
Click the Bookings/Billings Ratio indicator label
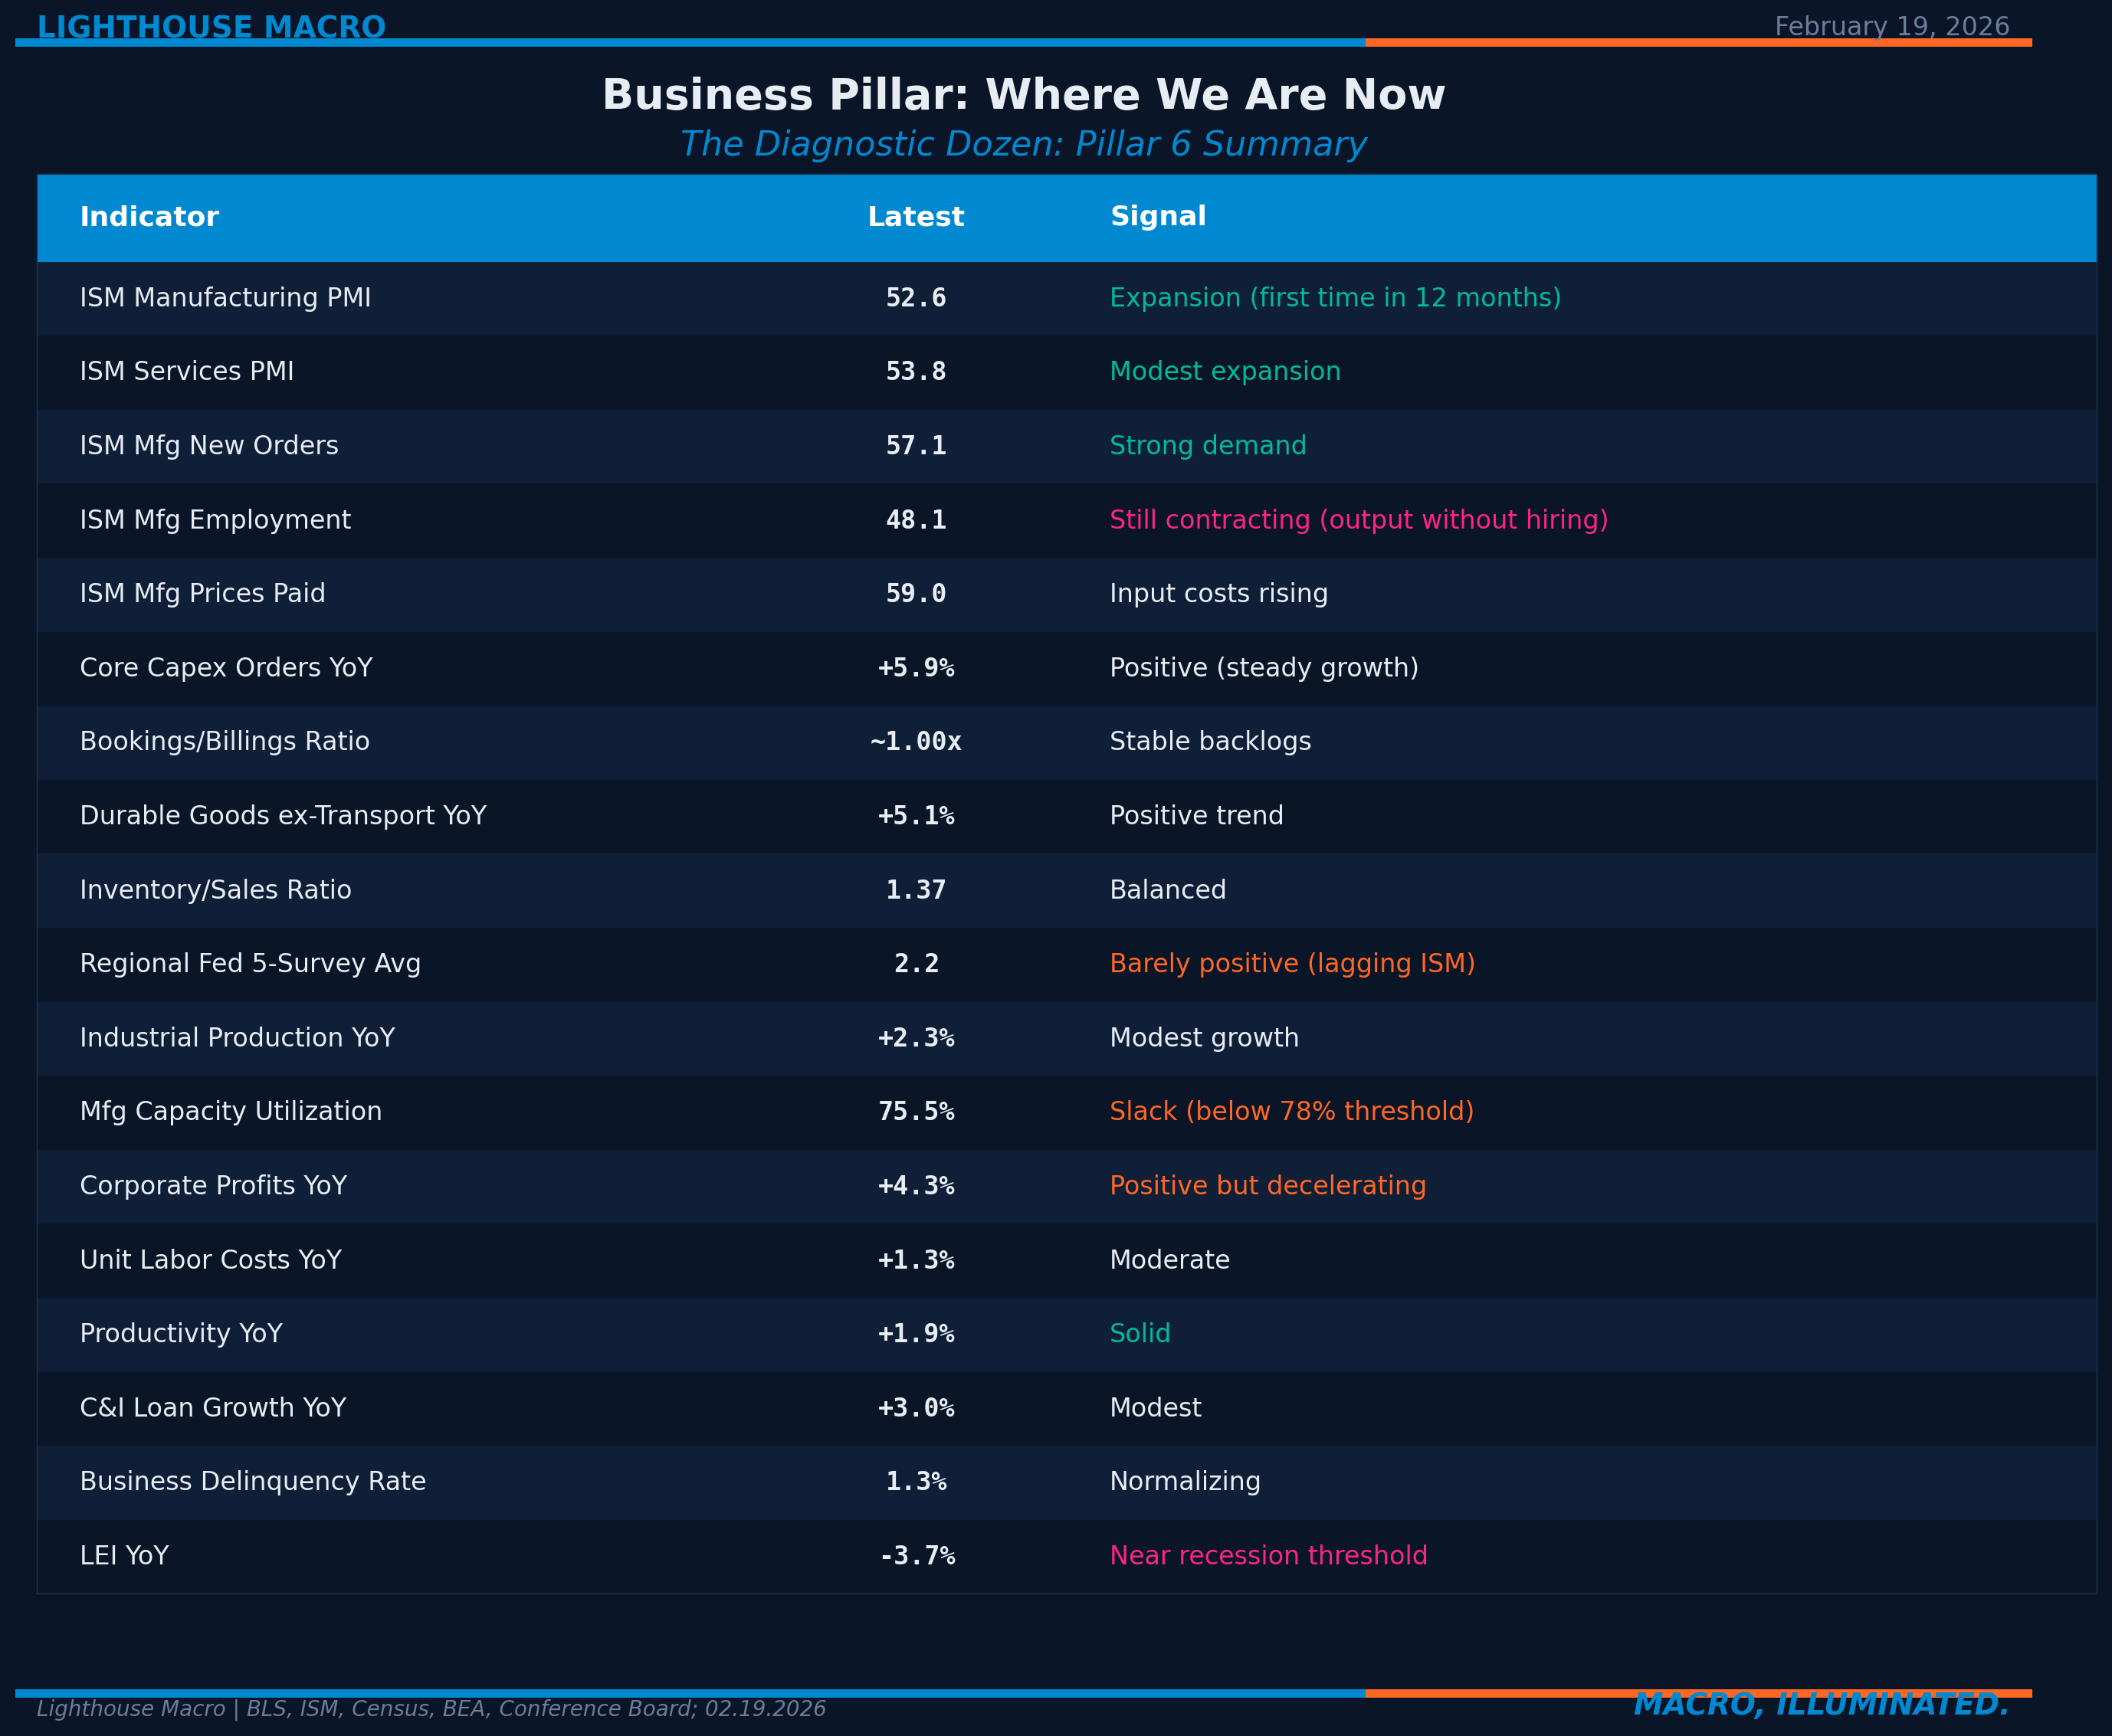coord(224,742)
